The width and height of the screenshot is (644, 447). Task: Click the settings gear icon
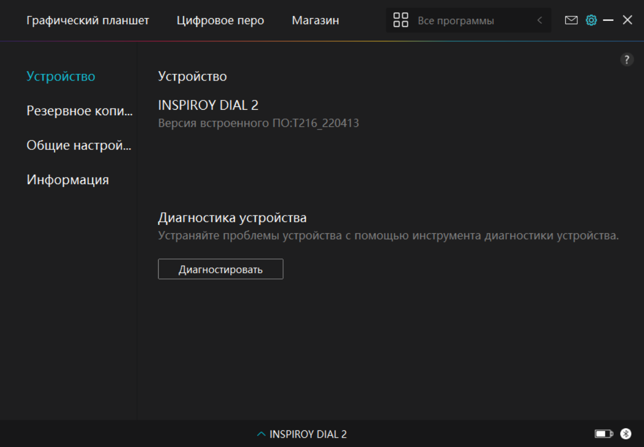[591, 20]
